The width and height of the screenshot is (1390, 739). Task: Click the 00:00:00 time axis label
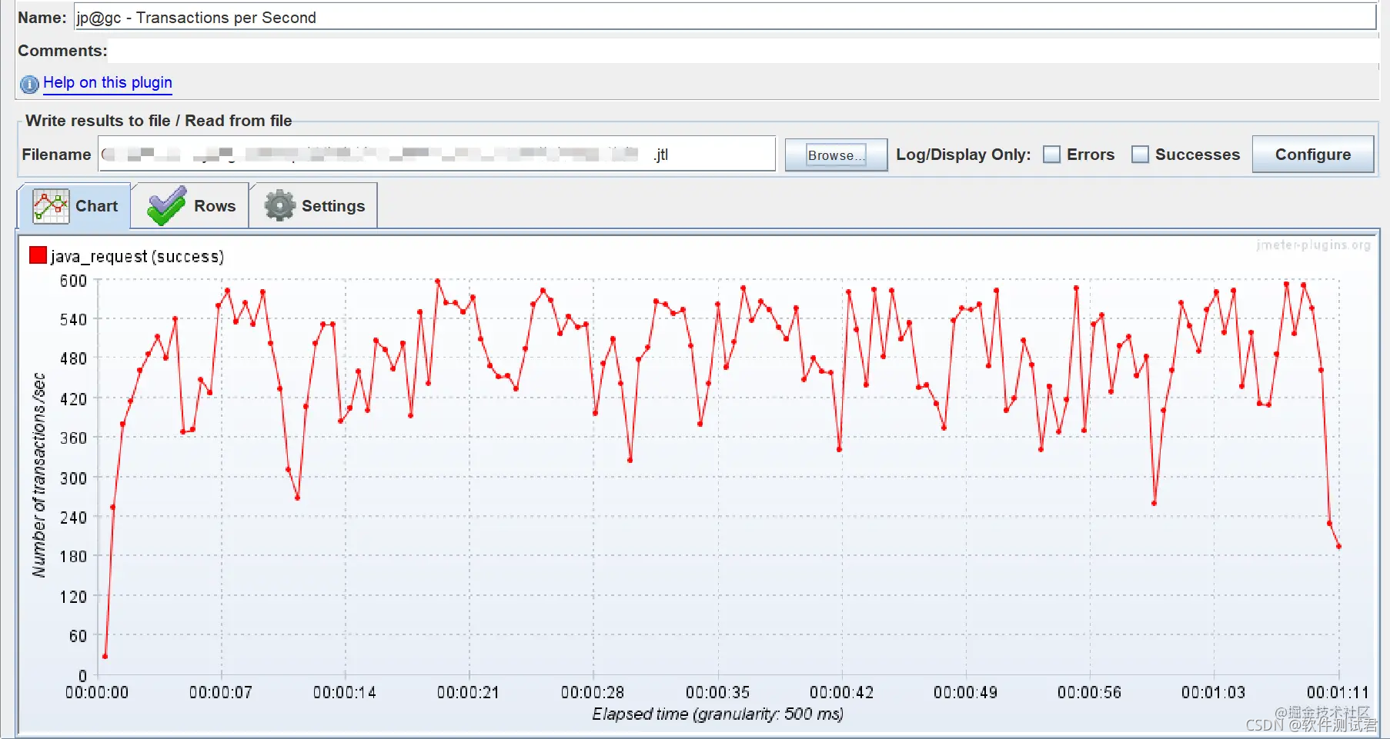click(x=97, y=692)
